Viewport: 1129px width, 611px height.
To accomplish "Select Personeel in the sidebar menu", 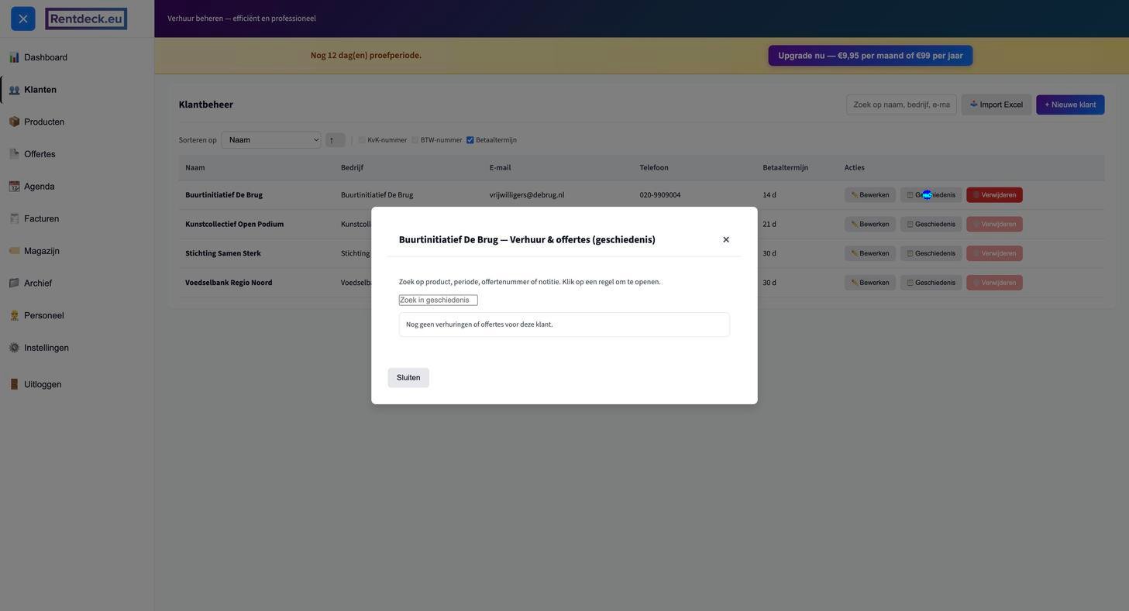I will (x=43, y=316).
